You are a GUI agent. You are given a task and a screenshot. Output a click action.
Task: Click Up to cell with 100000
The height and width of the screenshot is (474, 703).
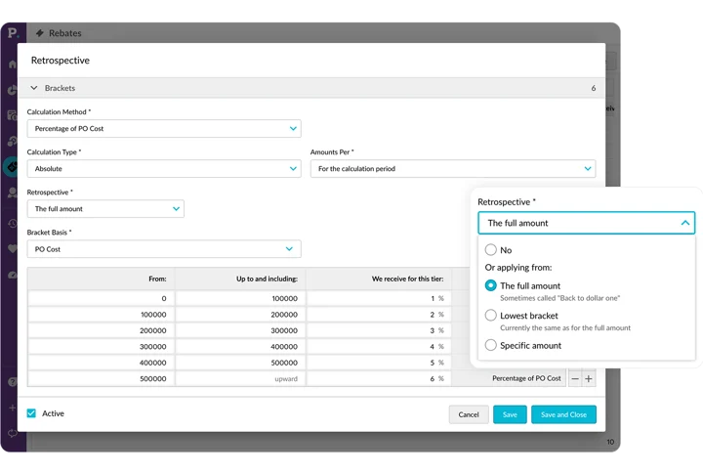(241, 298)
